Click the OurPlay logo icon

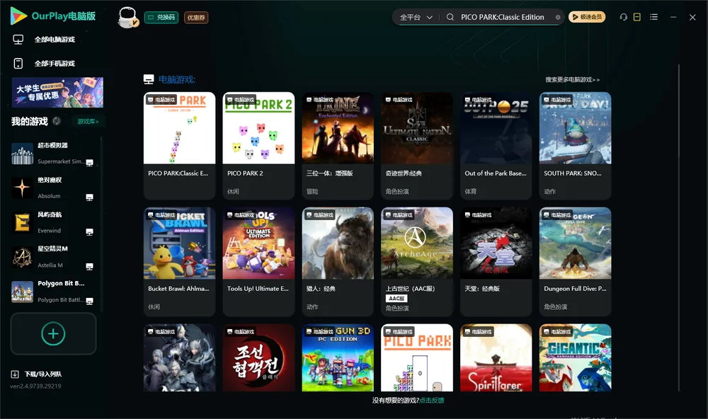(x=18, y=16)
